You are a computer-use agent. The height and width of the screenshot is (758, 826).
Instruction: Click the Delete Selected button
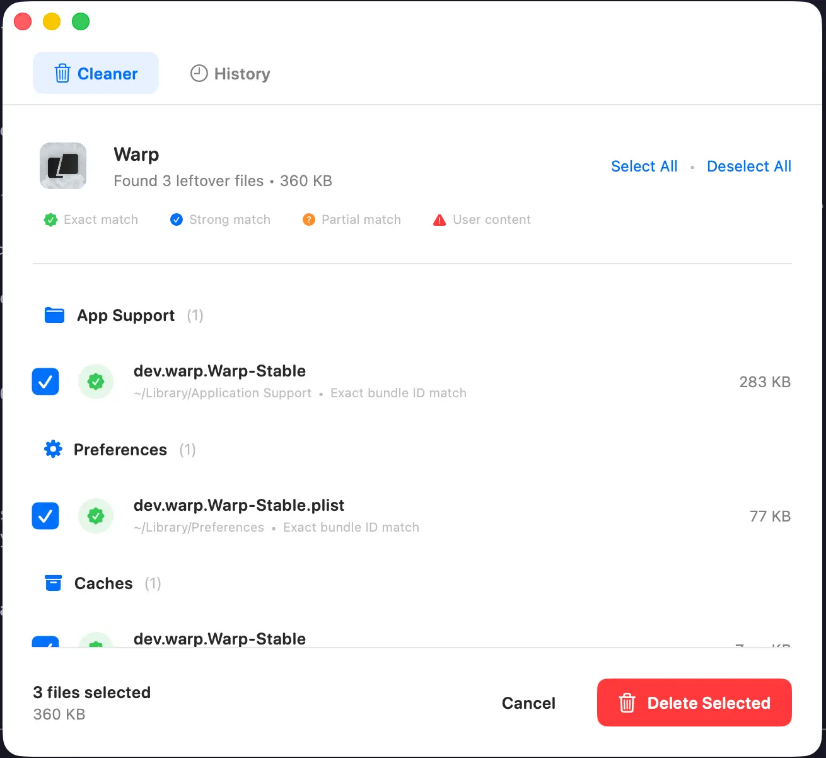[x=694, y=703]
